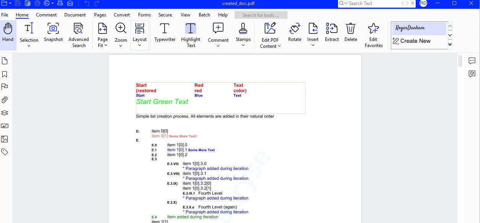
Task: Click the Zoom magnifier icon
Action: pos(121,29)
